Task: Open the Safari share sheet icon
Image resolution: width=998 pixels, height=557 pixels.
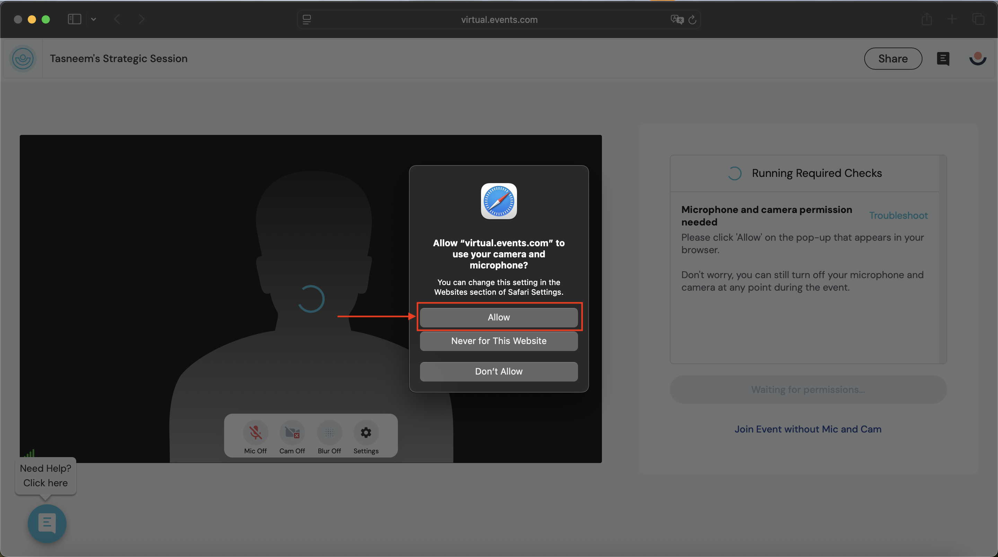Action: click(x=926, y=19)
